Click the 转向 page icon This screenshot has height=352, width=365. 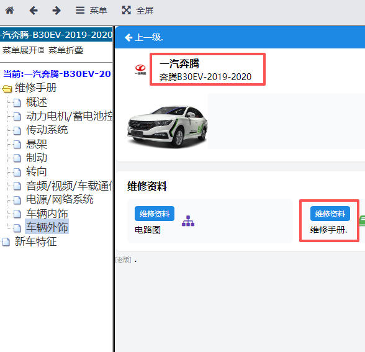click(x=17, y=173)
